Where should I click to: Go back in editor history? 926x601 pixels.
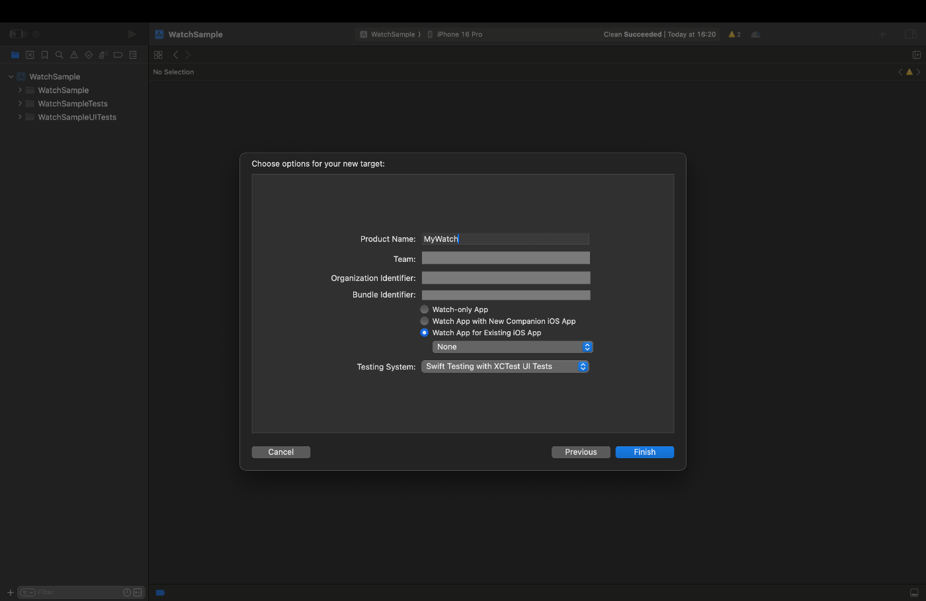tap(175, 55)
